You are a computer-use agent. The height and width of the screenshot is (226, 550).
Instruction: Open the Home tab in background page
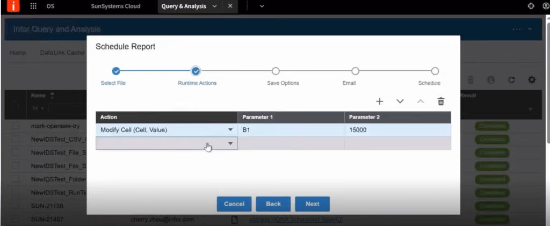18,53
